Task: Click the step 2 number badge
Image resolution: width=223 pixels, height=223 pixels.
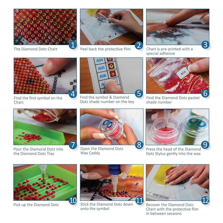Action: coord(139,45)
